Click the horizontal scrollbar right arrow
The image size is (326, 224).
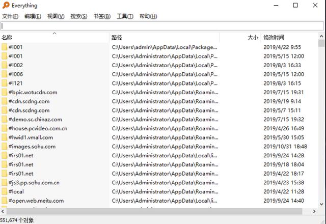pyautogui.click(x=314, y=211)
